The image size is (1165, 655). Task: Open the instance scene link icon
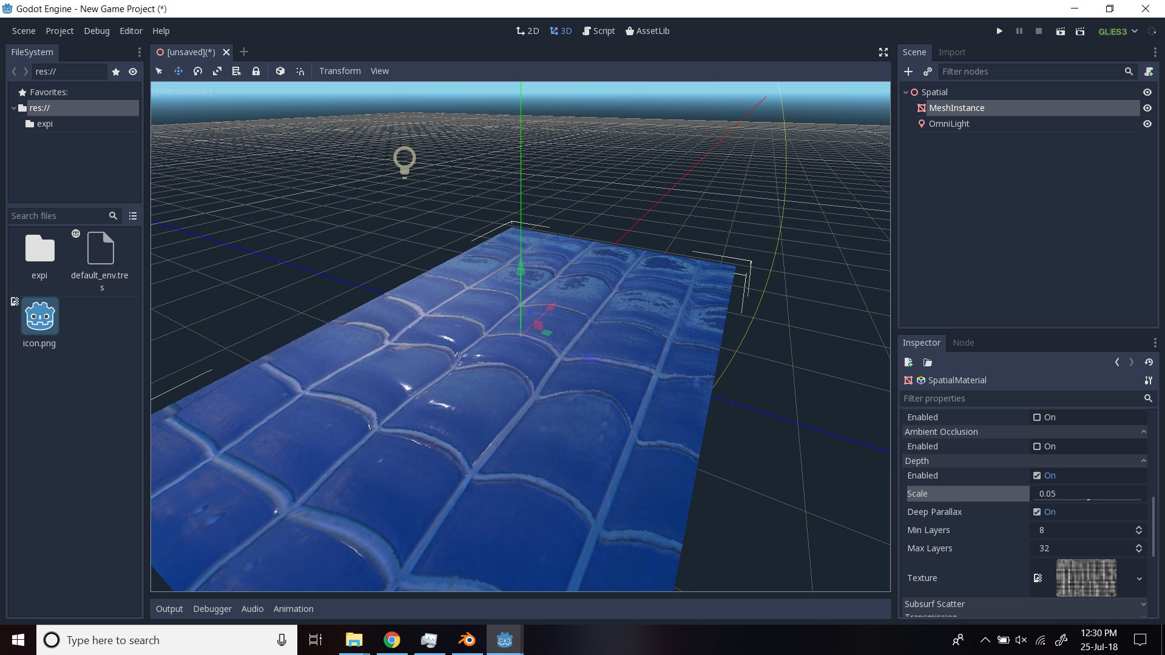point(927,72)
